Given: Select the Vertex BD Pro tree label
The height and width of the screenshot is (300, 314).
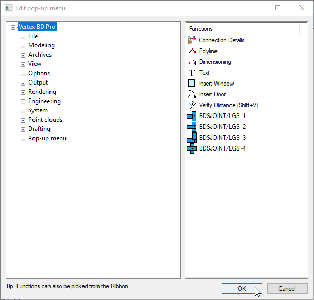Looking at the screenshot, I should [38, 27].
